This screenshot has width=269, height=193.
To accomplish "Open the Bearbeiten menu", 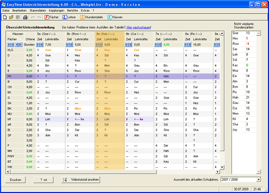I will (19, 10).
